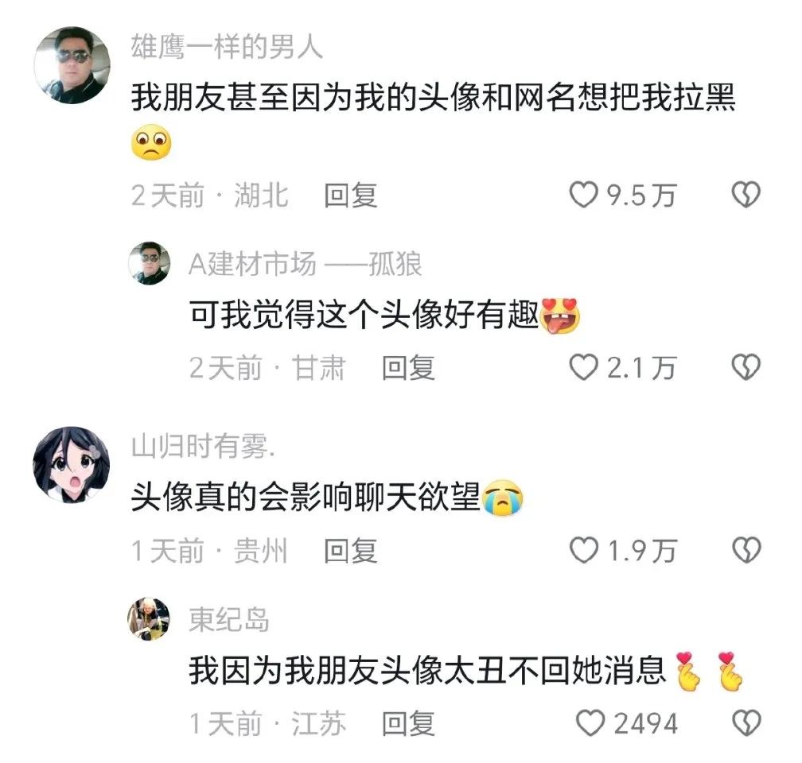
Task: Reply to the Hubei comment via 回复
Action: tap(351, 196)
